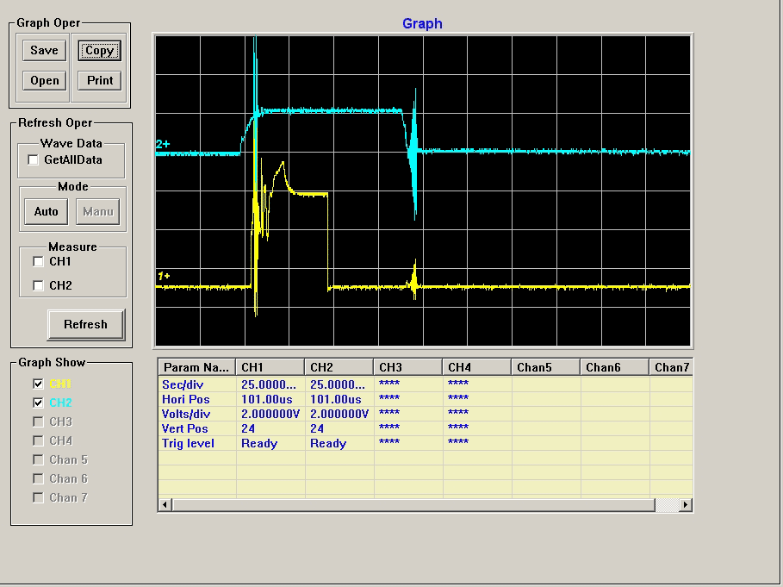Click the left scroll arrow of parameter table

(165, 504)
